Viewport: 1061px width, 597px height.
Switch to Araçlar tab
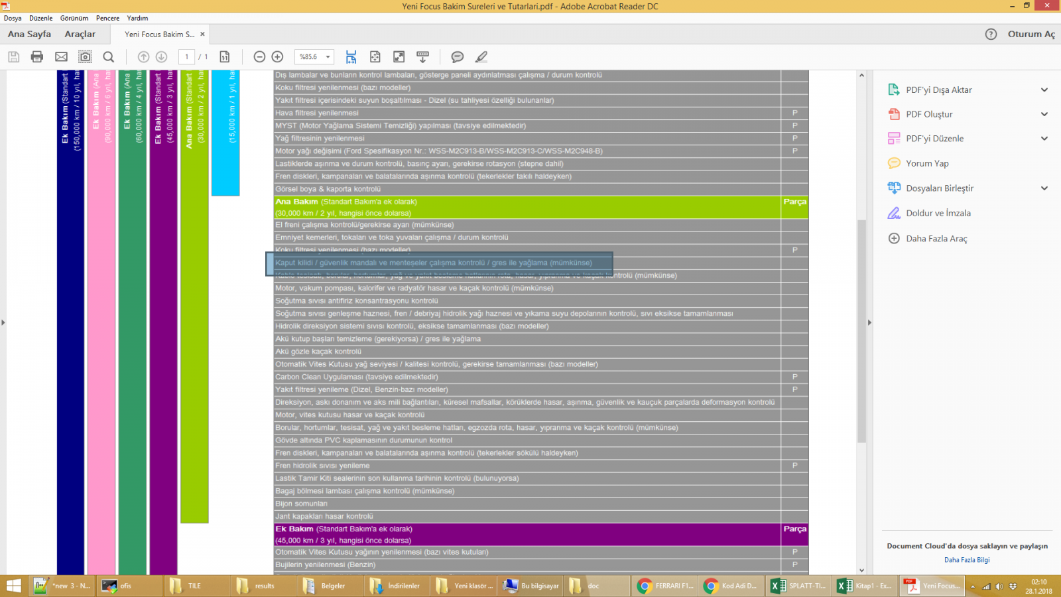[80, 34]
